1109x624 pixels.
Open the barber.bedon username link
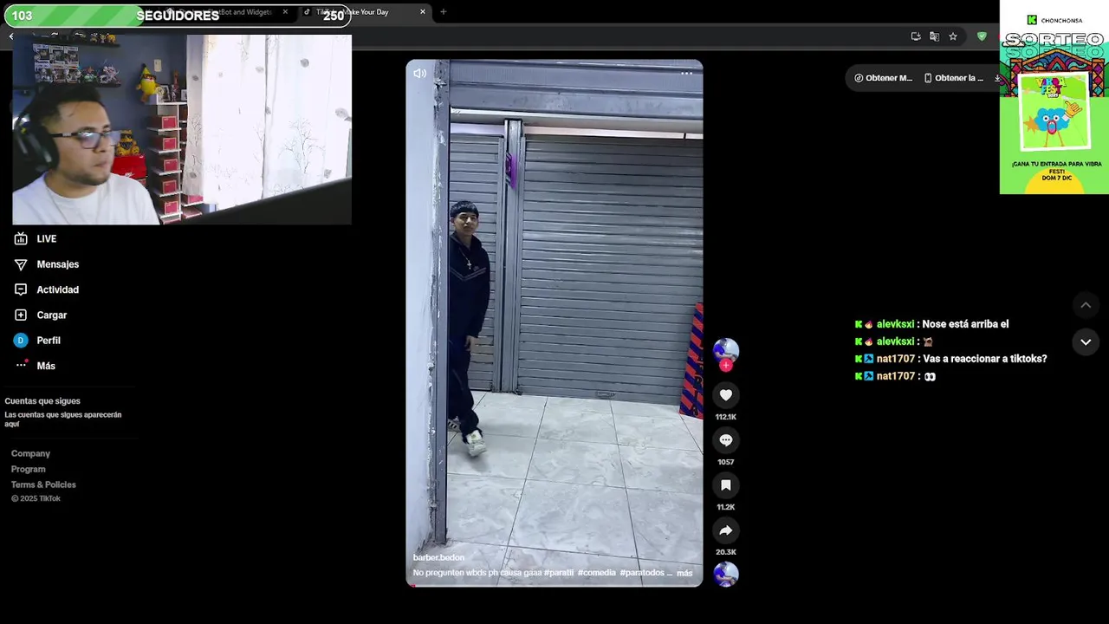(x=438, y=558)
